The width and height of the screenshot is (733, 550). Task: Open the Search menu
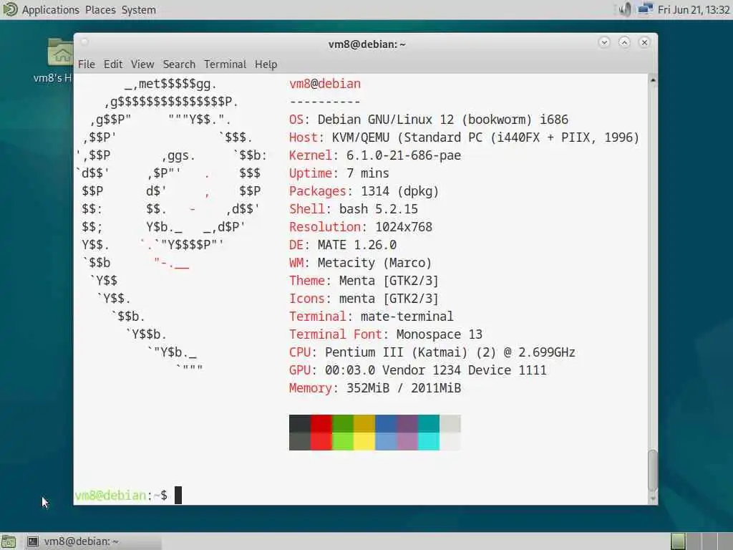coord(179,64)
